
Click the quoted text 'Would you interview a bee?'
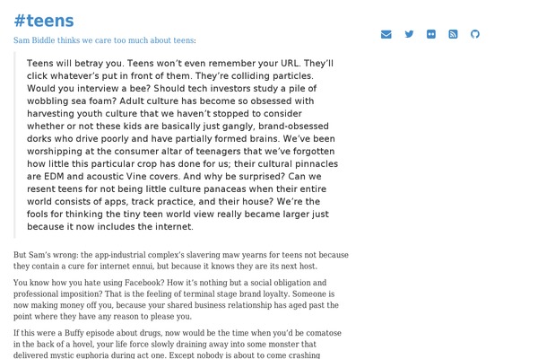pyautogui.click(x=89, y=88)
